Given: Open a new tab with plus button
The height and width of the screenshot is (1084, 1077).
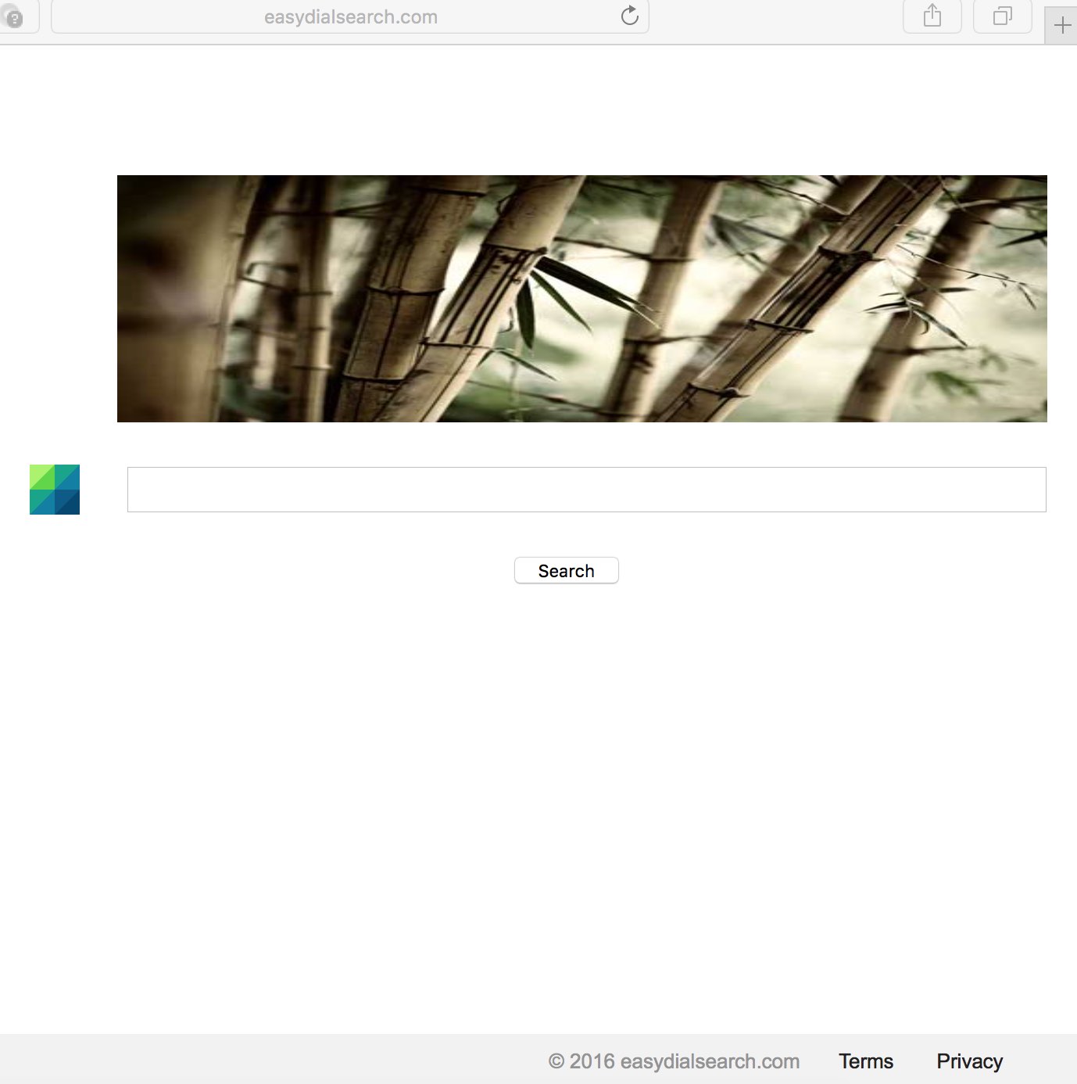Looking at the screenshot, I should click(1061, 26).
